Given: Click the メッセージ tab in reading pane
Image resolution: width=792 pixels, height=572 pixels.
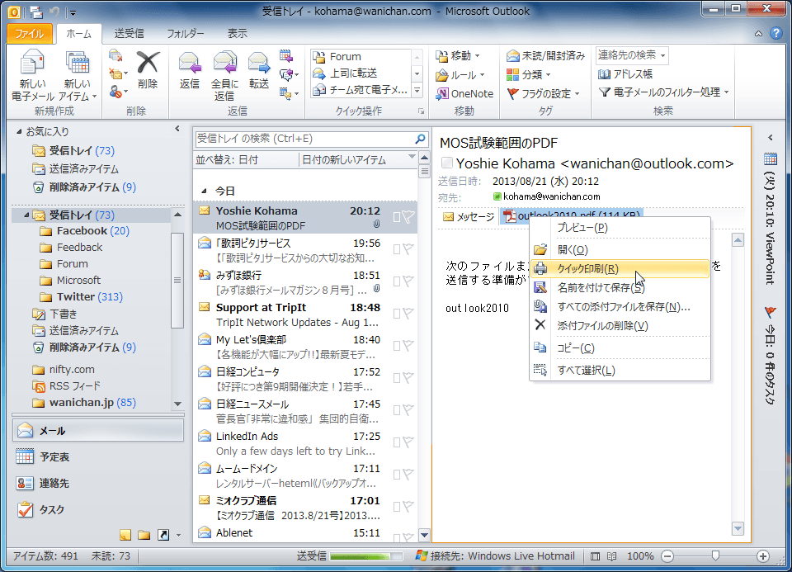Looking at the screenshot, I should pos(469,217).
